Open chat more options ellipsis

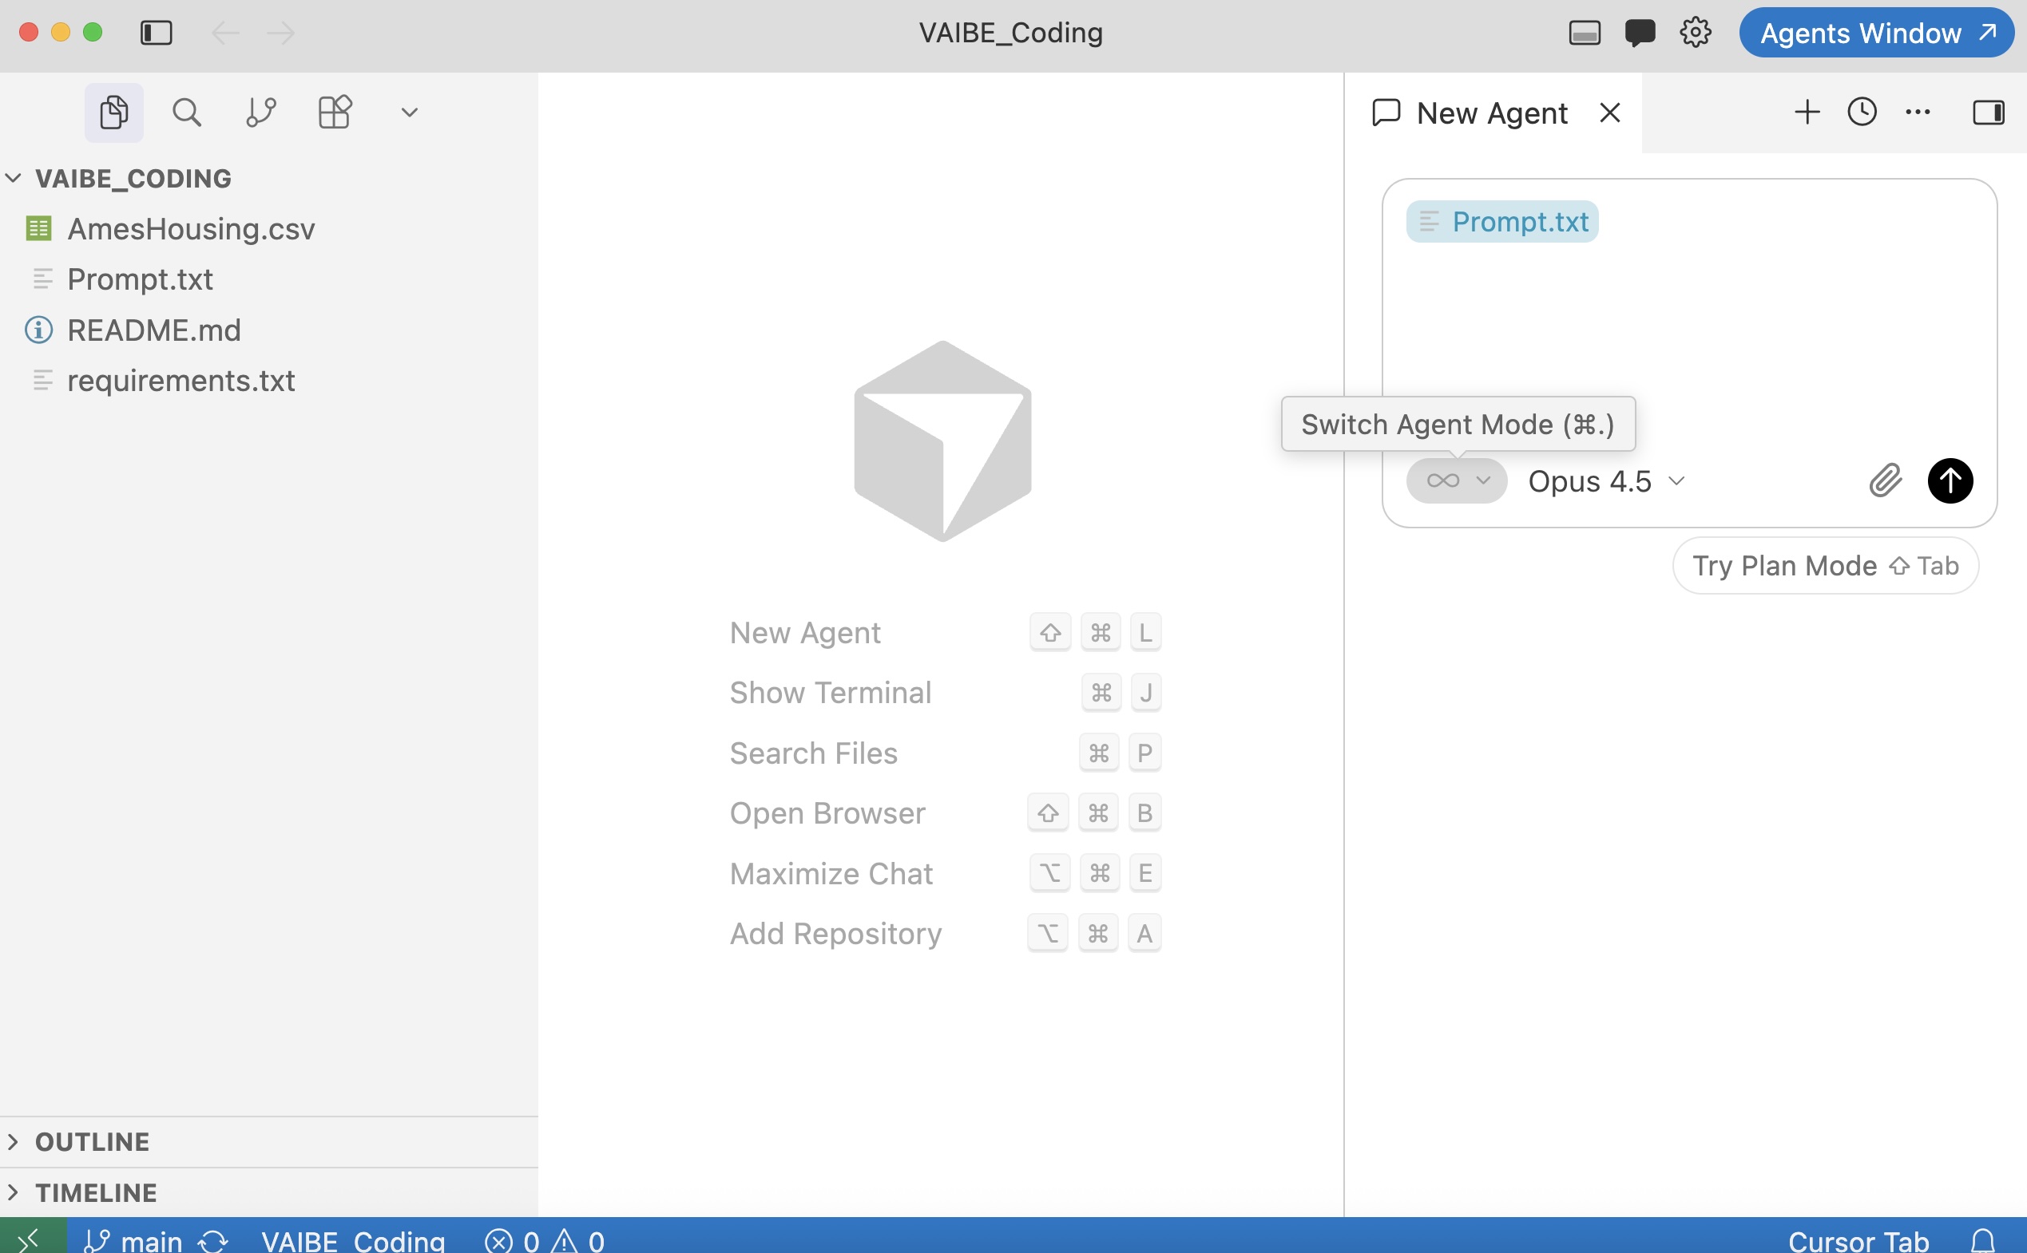(1918, 112)
